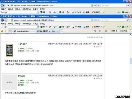Open 檔案 File menu in rear window
The image size is (132, 99).
(4, 9)
